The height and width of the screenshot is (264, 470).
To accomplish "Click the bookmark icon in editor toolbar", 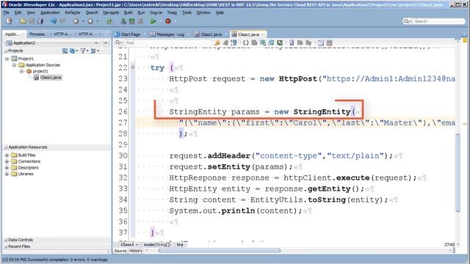I will tap(292, 43).
